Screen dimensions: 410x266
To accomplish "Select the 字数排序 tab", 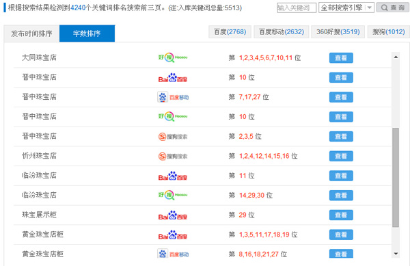I will pyautogui.click(x=87, y=34).
